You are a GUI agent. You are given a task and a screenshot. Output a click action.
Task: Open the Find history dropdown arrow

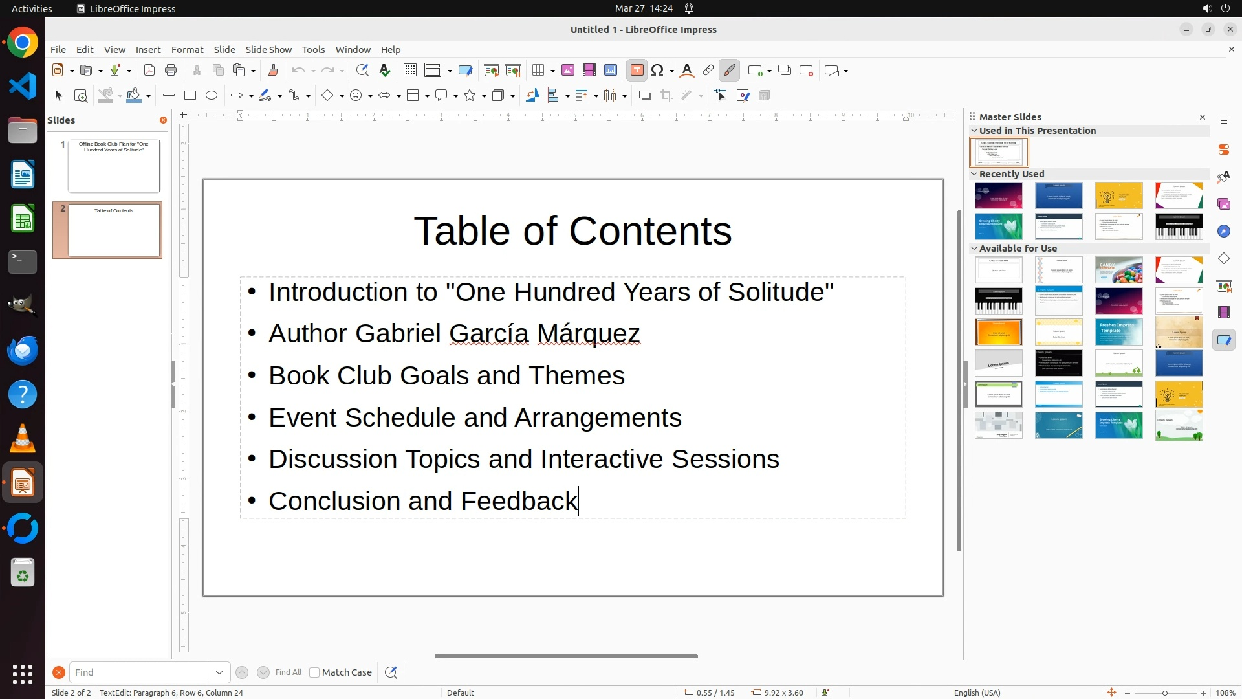pos(219,672)
